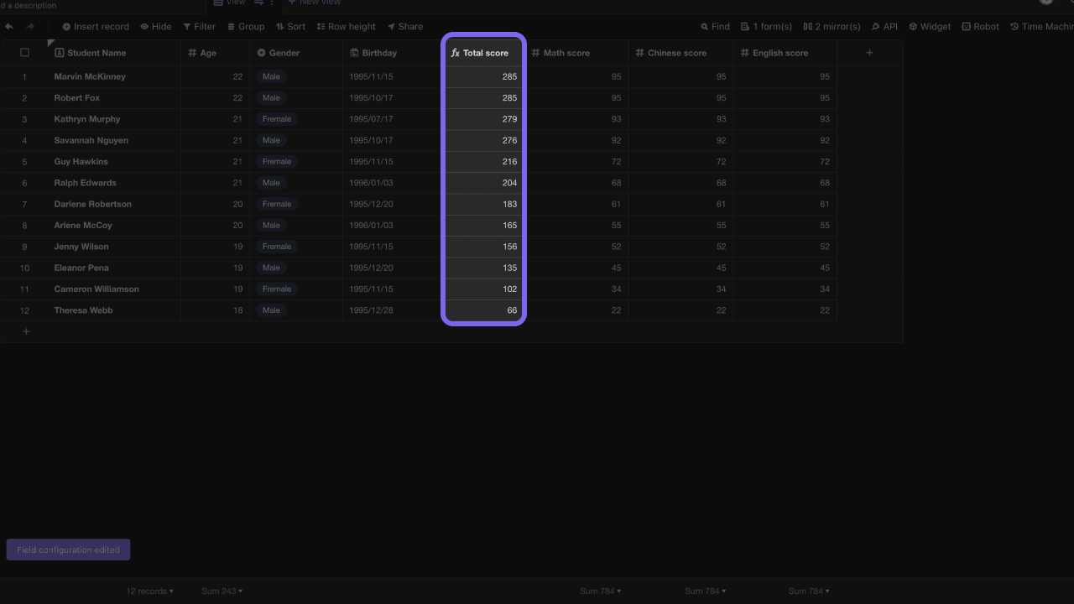Image resolution: width=1074 pixels, height=604 pixels.
Task: Click the Total score cell showing 279
Action: tap(483, 119)
